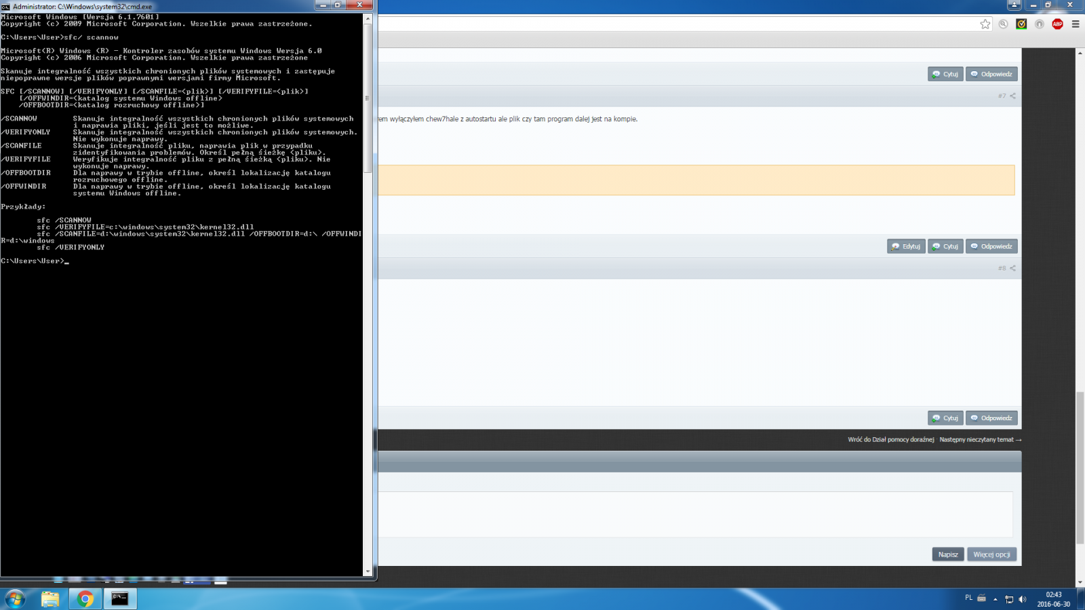The width and height of the screenshot is (1085, 610).
Task: Open the cmd window system menu icon
Action: coord(6,6)
